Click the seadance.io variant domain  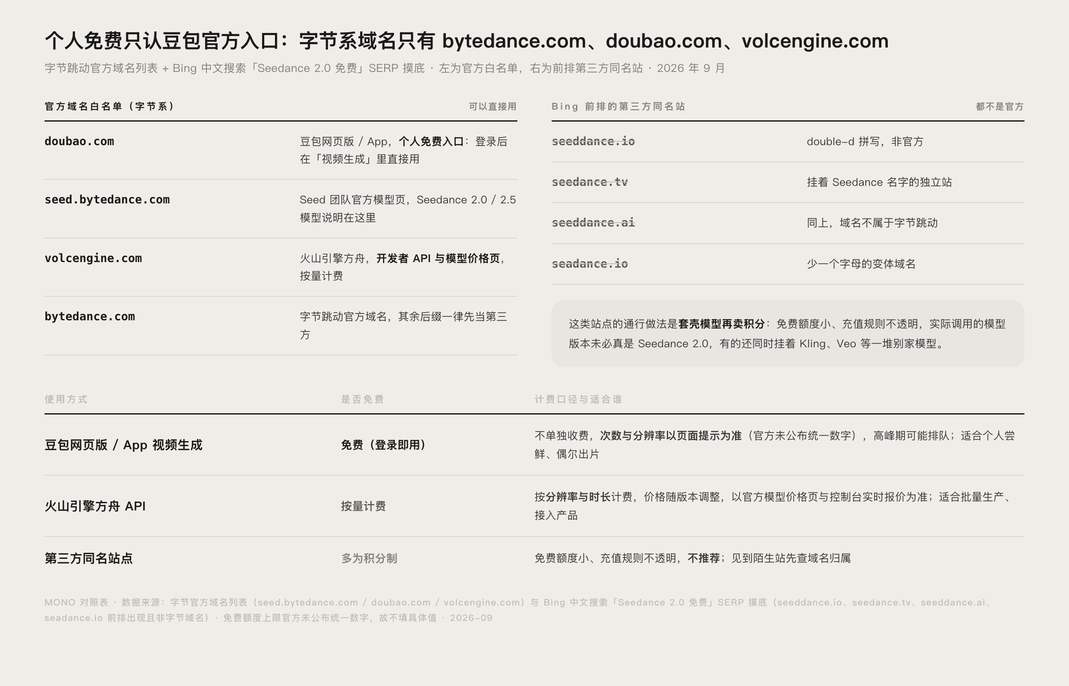(590, 264)
